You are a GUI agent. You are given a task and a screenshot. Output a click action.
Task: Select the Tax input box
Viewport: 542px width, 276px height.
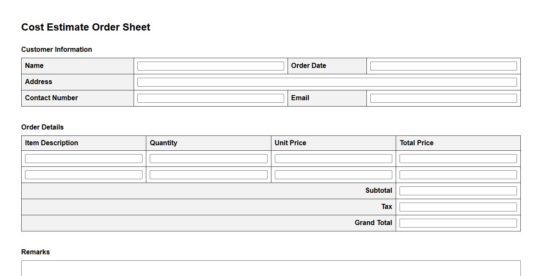tap(458, 207)
